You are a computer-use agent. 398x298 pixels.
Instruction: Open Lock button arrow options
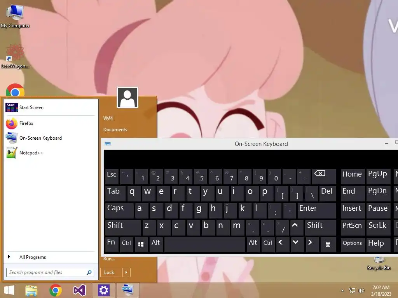126,272
